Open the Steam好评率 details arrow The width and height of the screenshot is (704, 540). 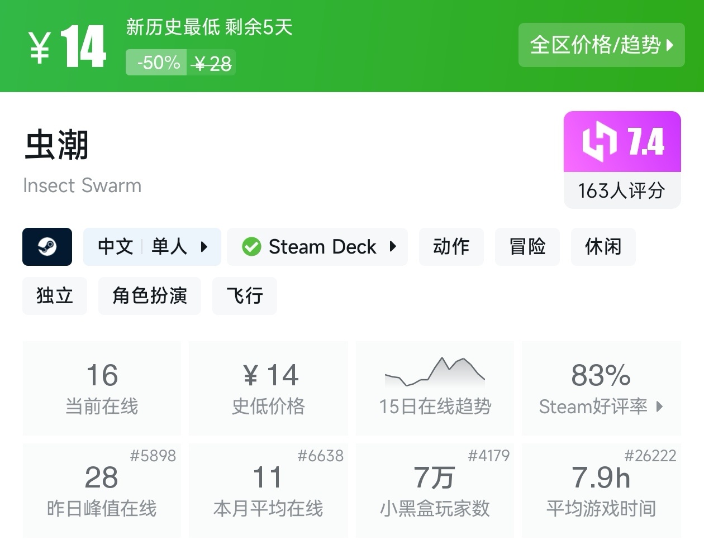(x=660, y=407)
